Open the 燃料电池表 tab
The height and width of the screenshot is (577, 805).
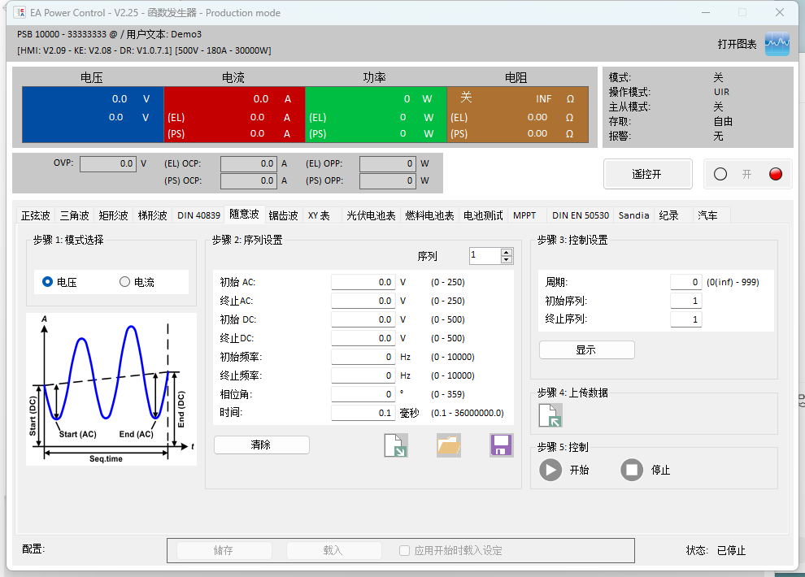(x=429, y=215)
